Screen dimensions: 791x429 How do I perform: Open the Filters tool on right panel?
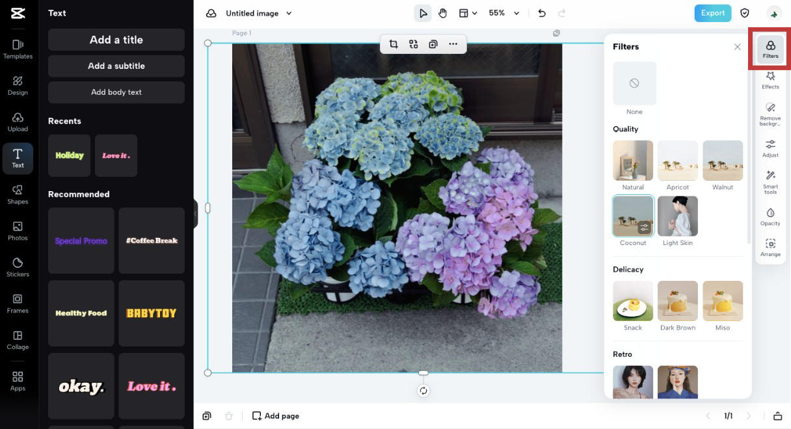(770, 49)
